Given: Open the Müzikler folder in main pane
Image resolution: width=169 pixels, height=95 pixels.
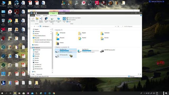Looking at the screenshot, I should pyautogui.click(x=82, y=39).
